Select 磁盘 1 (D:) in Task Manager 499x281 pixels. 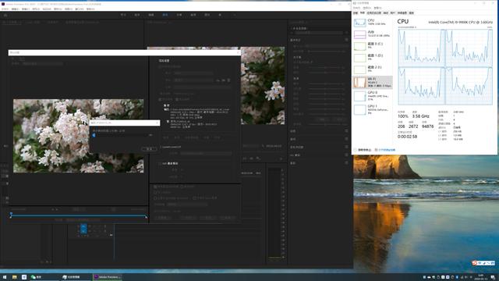pyautogui.click(x=373, y=58)
